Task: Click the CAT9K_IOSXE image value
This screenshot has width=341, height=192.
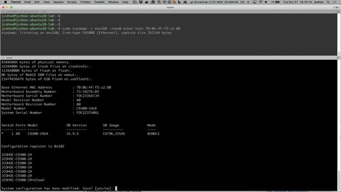Action: click(x=114, y=134)
